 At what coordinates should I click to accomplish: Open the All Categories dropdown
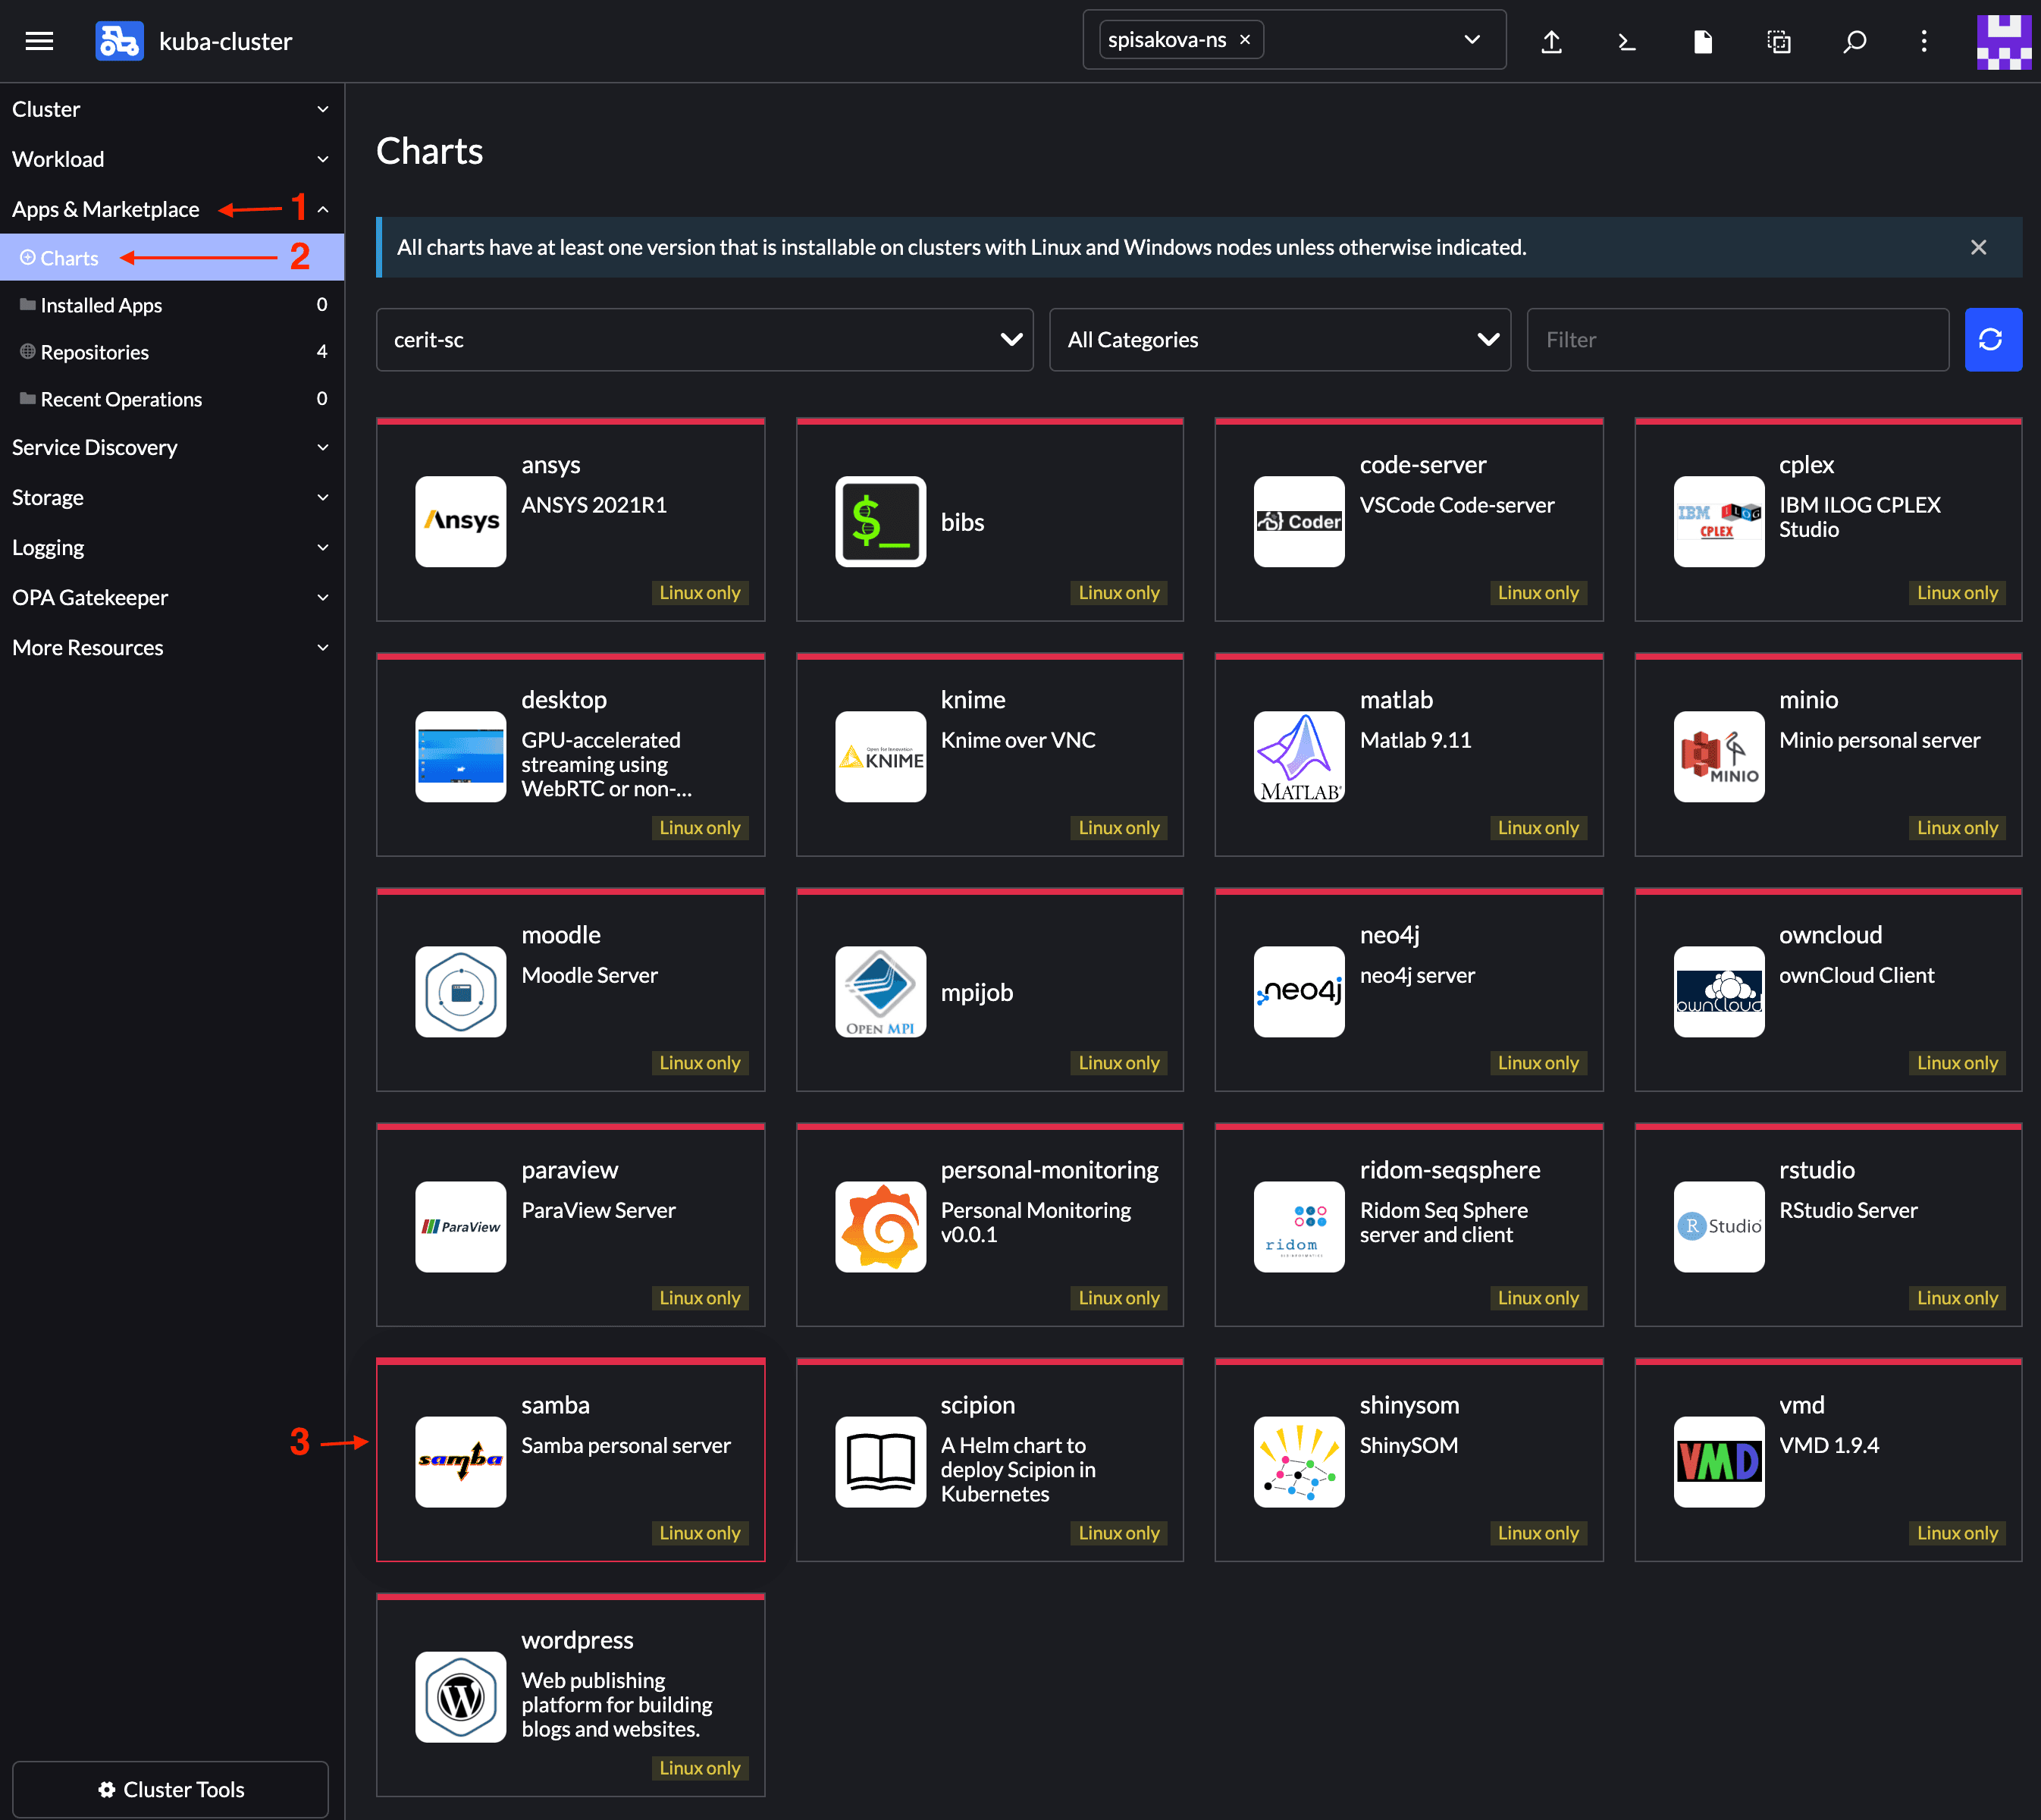tap(1279, 340)
